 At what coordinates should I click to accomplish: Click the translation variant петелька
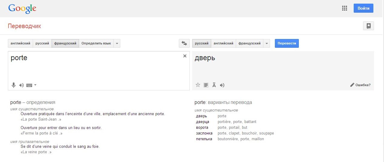click(x=204, y=139)
